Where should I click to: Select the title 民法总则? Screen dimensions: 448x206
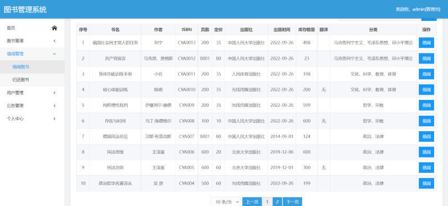115,167
